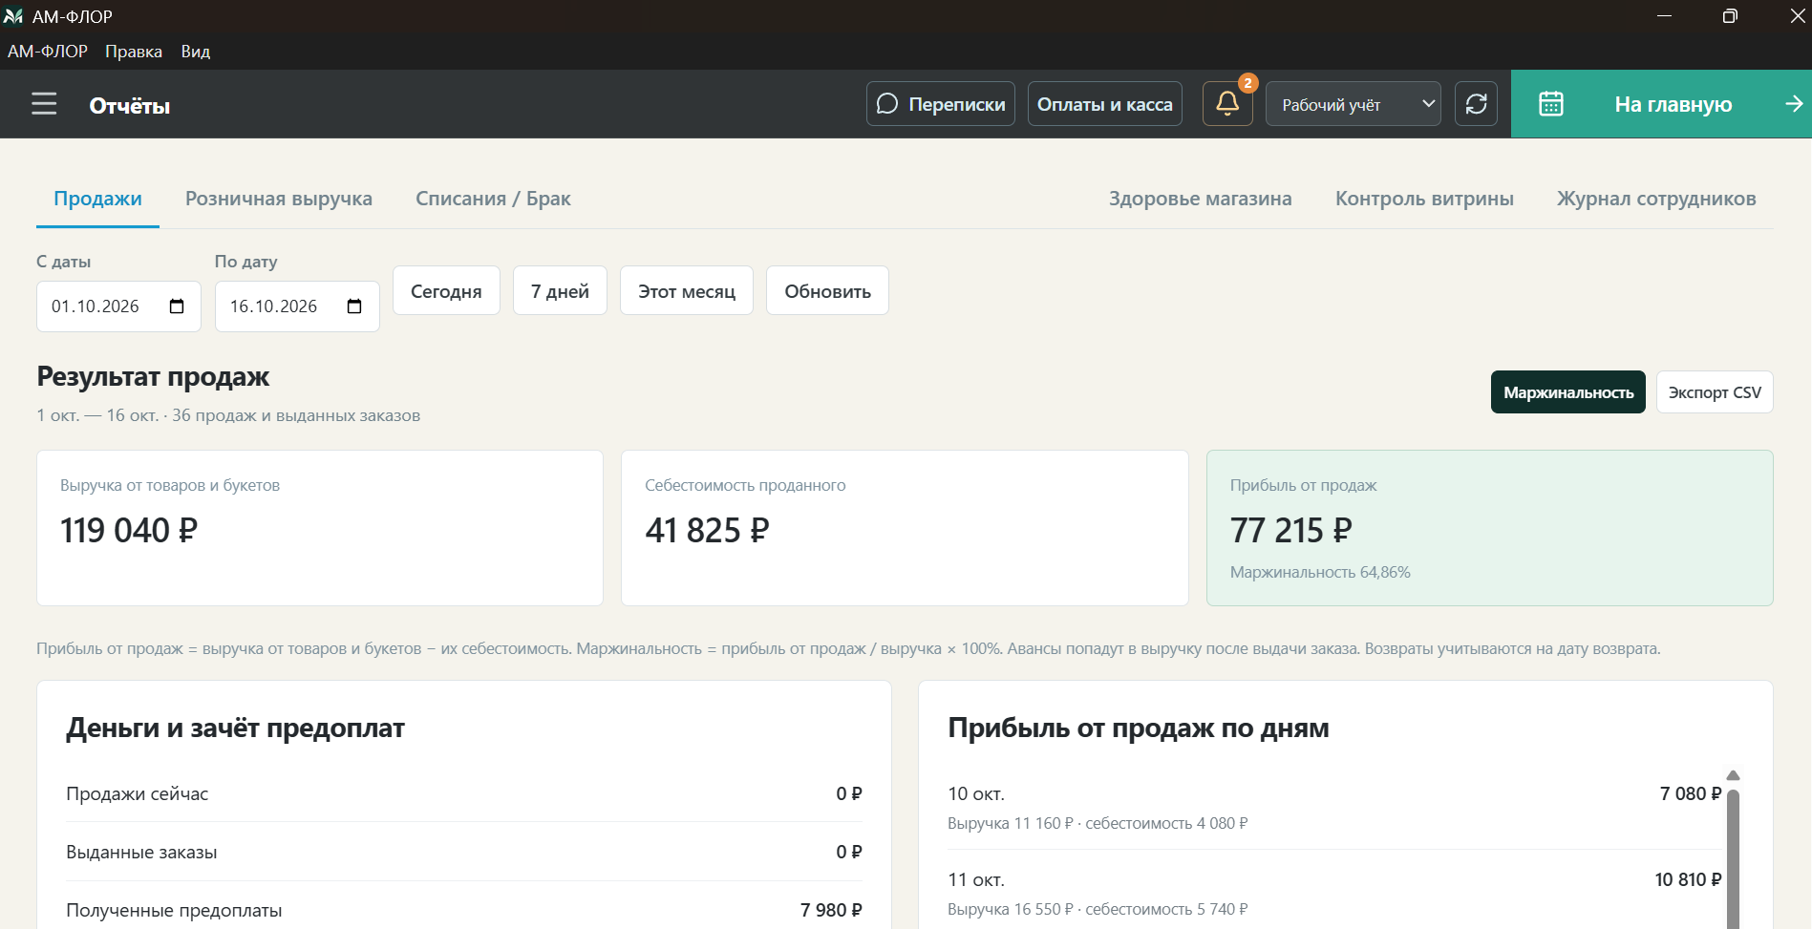Image resolution: width=1812 pixels, height=929 pixels.
Task: Click the 77 215 ₽ profit value
Action: click(1291, 530)
